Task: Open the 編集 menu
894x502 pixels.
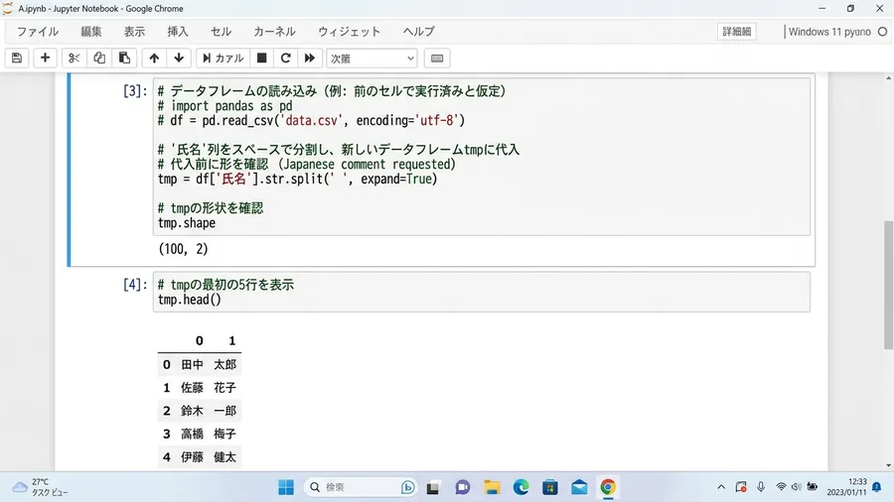Action: [91, 32]
